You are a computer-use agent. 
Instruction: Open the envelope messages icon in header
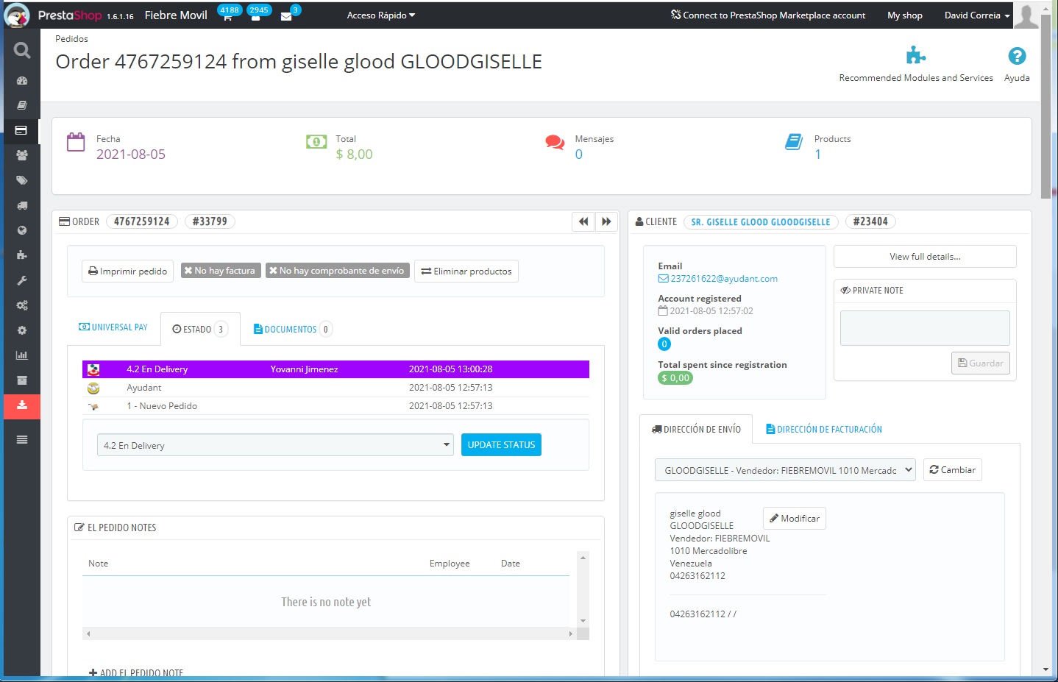[x=286, y=17]
